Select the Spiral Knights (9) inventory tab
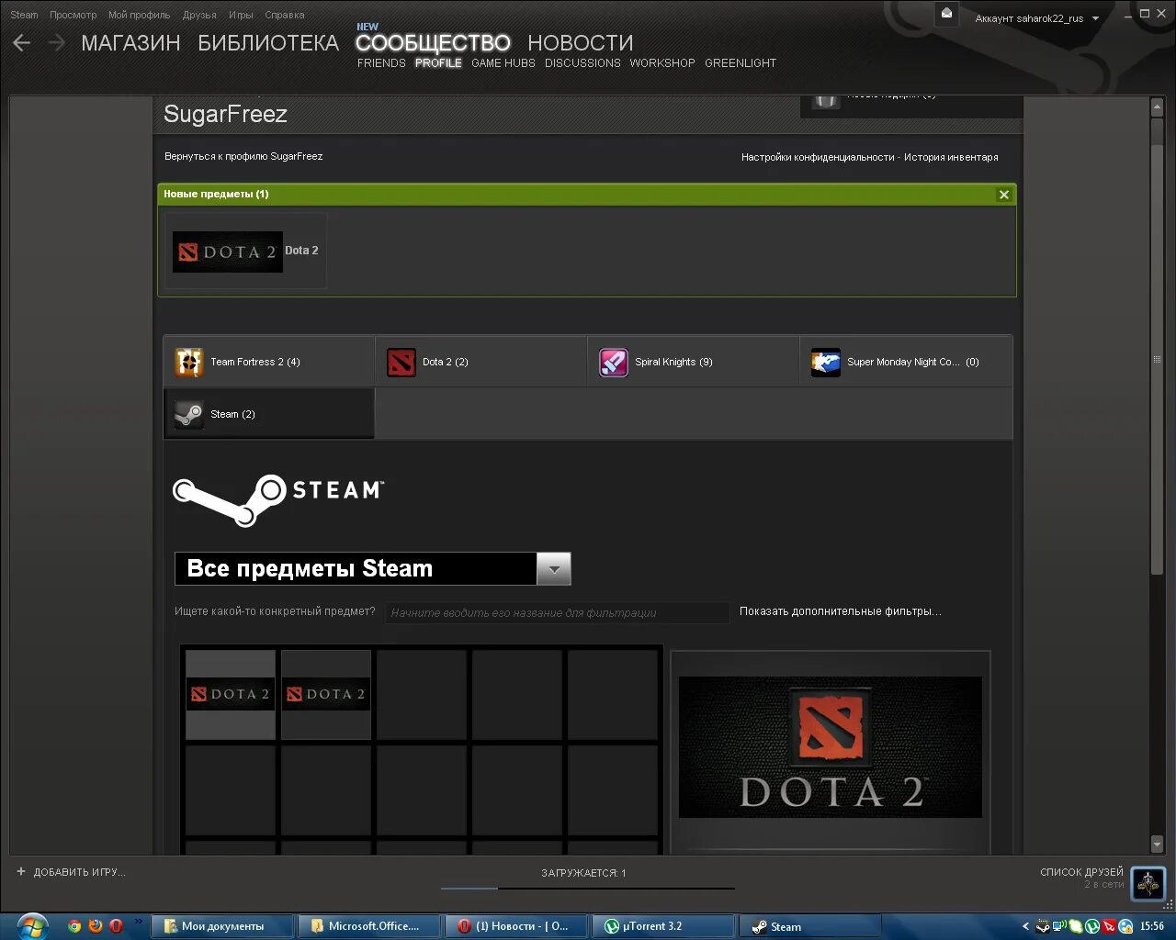1176x940 pixels. 694,362
